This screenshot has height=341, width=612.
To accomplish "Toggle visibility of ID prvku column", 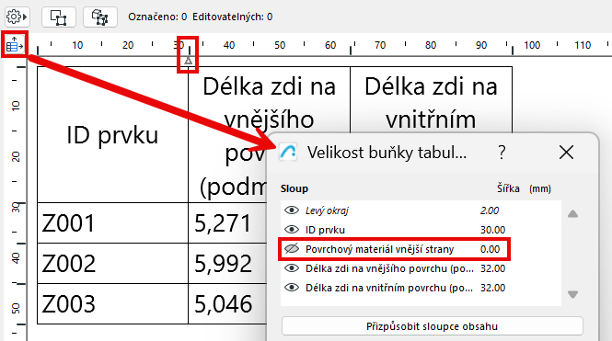I will pyautogui.click(x=292, y=230).
